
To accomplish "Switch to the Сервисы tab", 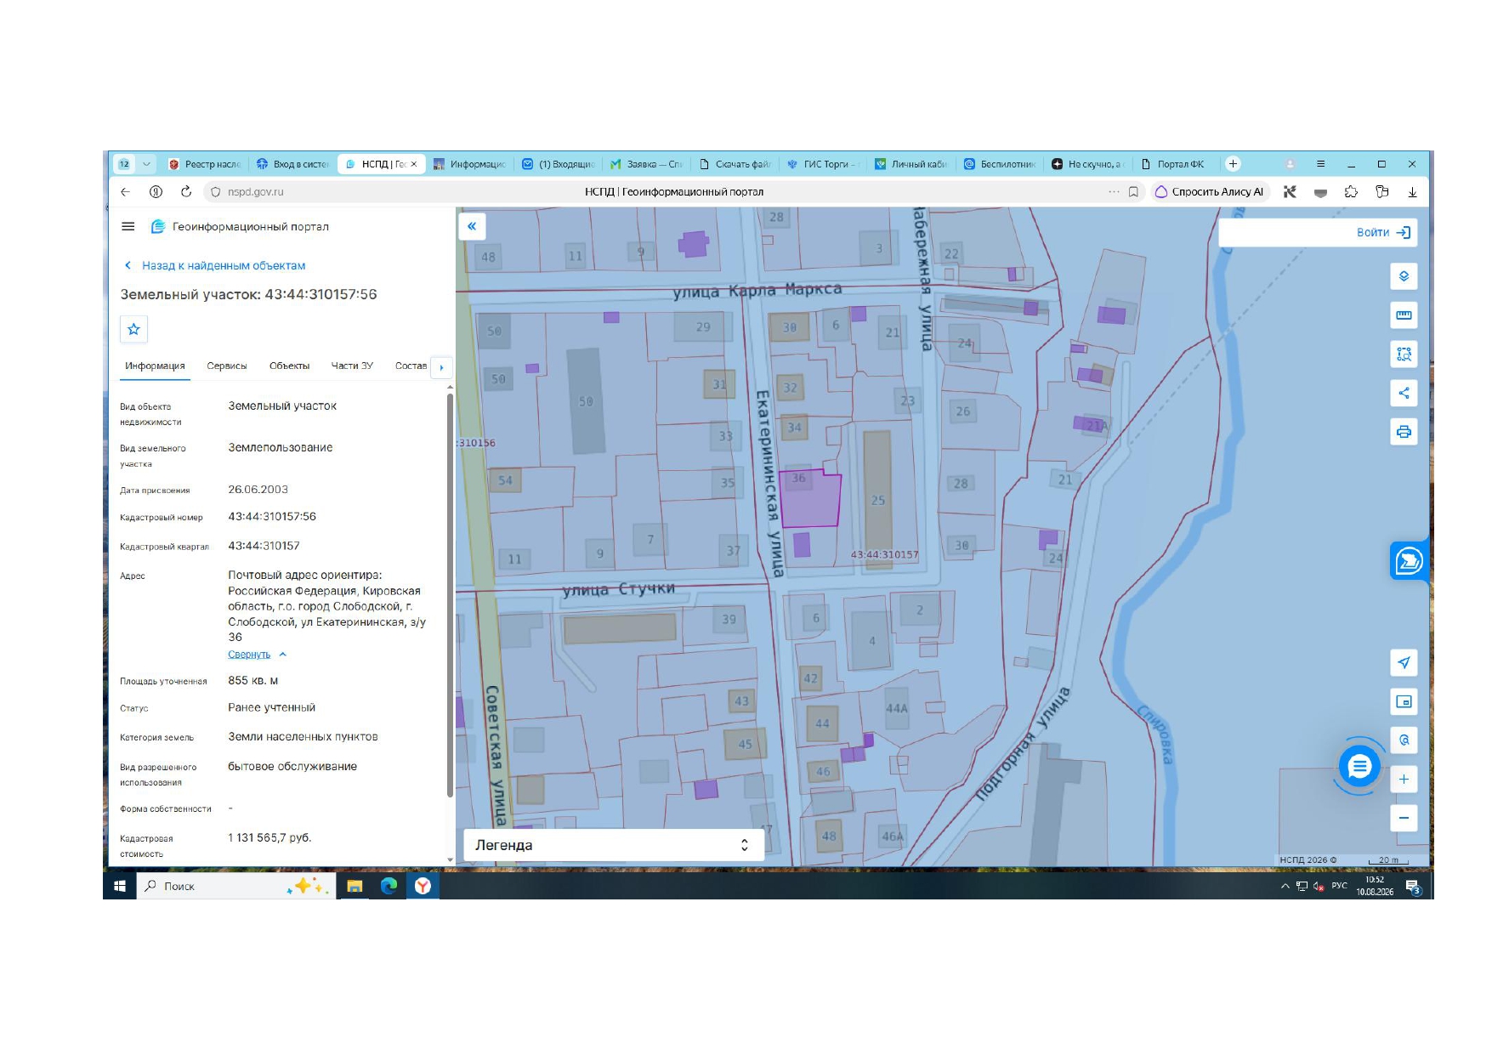I will point(227,366).
